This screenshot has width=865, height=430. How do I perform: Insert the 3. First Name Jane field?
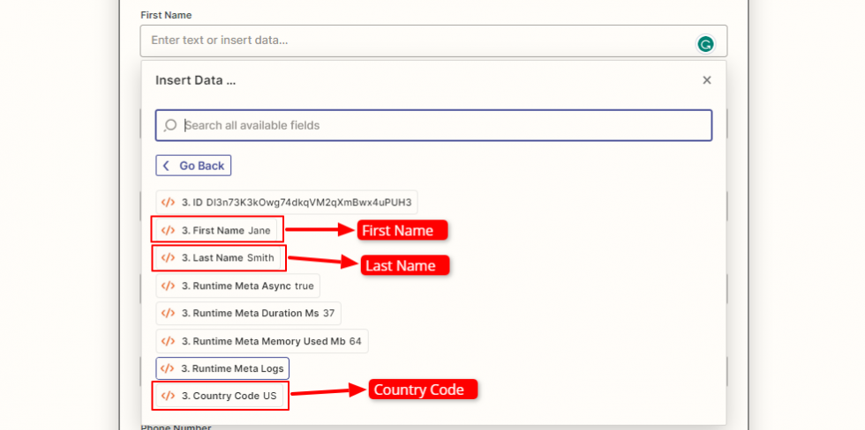pos(217,231)
